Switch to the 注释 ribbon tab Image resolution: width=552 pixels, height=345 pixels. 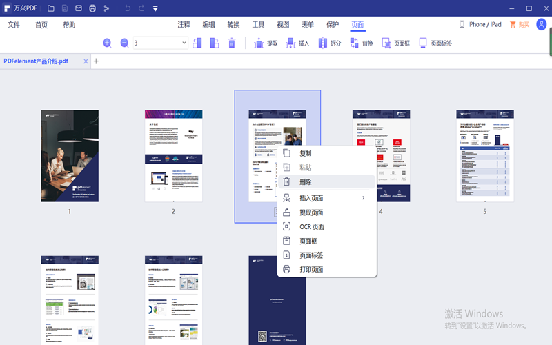184,25
